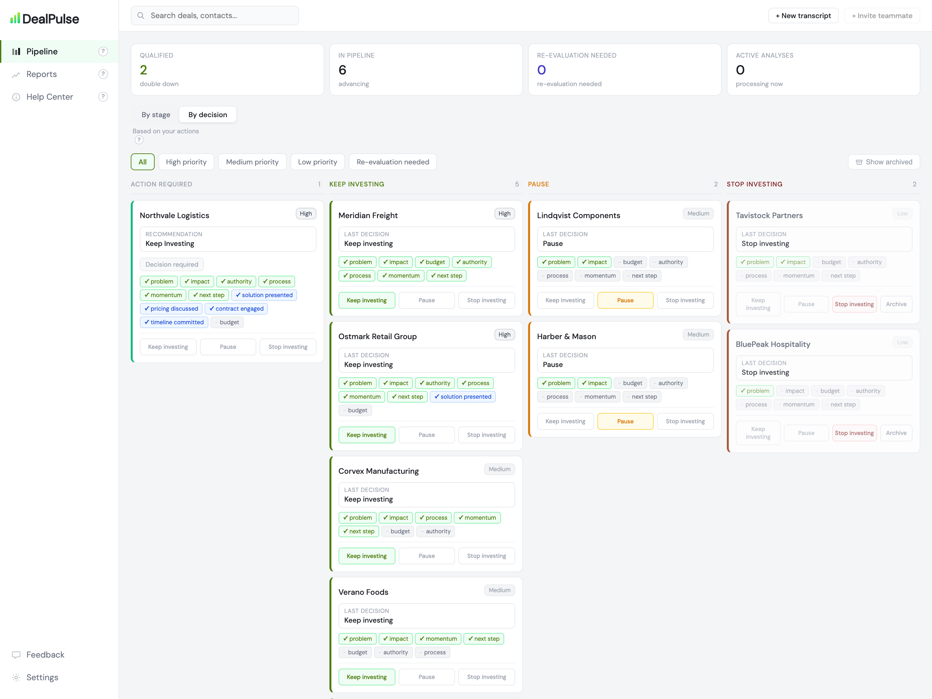Screen dimensions: 932x699
Task: Click the question mark under Based on your actions
Action: click(139, 140)
